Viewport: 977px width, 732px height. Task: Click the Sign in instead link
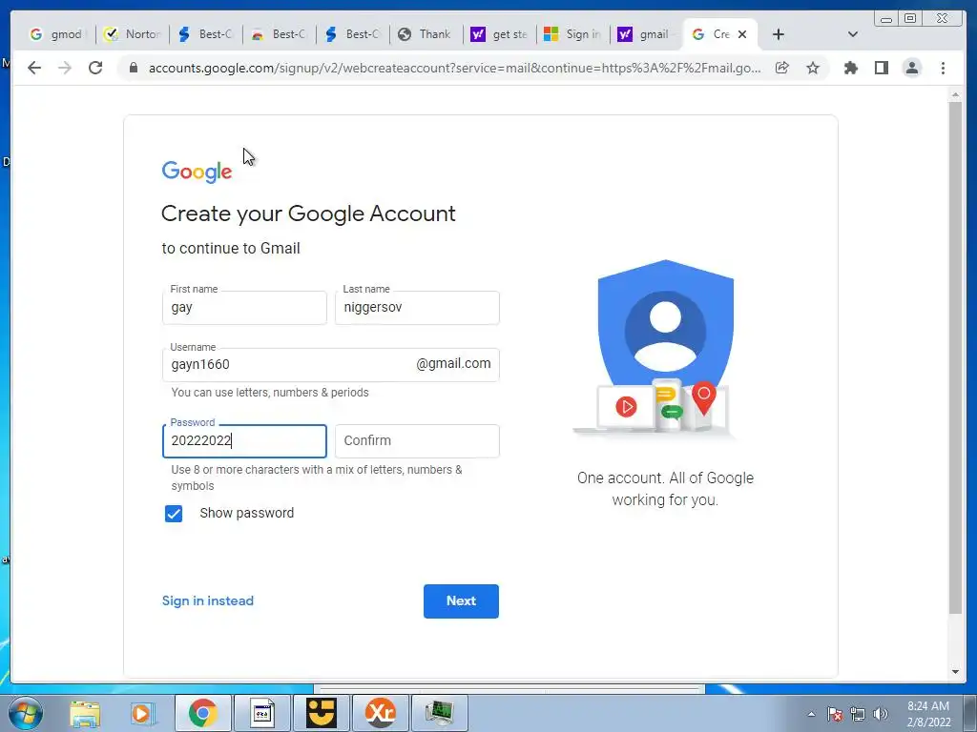point(207,600)
